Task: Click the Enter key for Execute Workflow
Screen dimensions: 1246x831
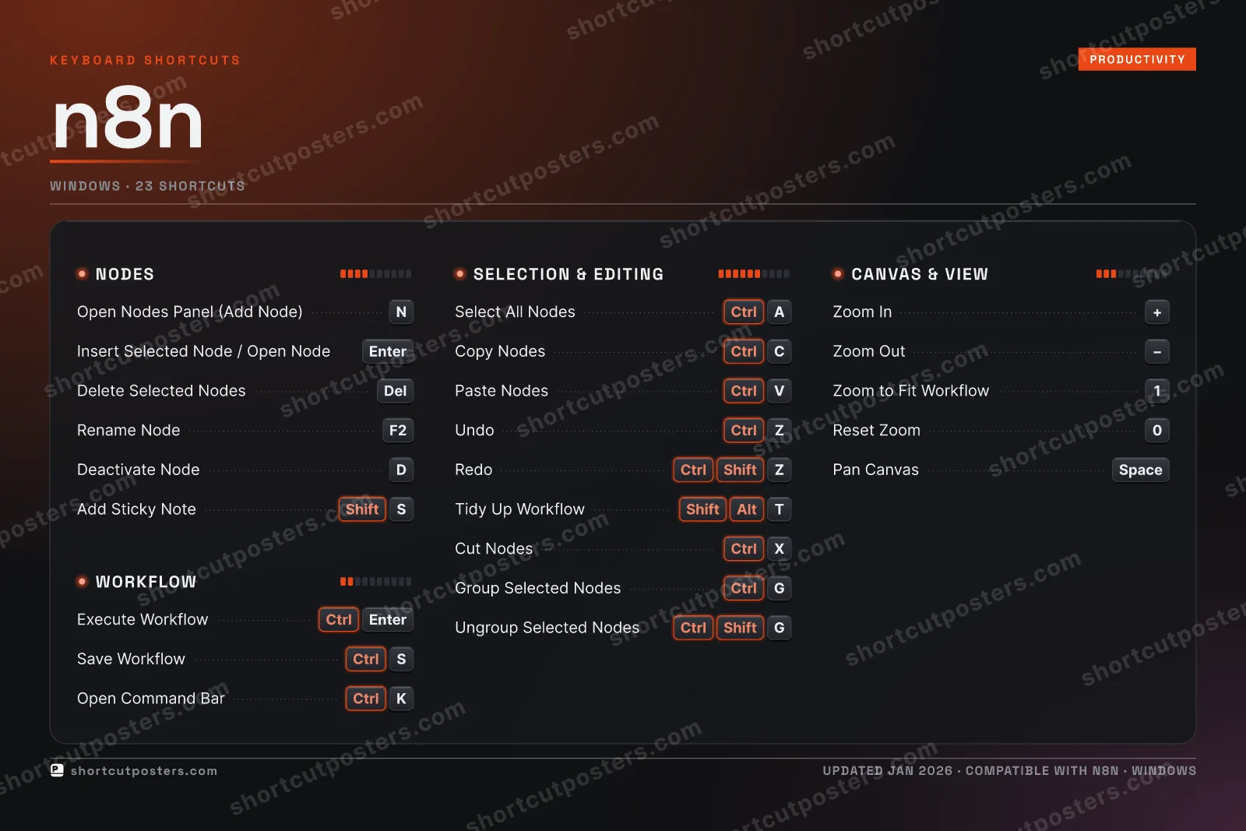Action: pos(388,620)
